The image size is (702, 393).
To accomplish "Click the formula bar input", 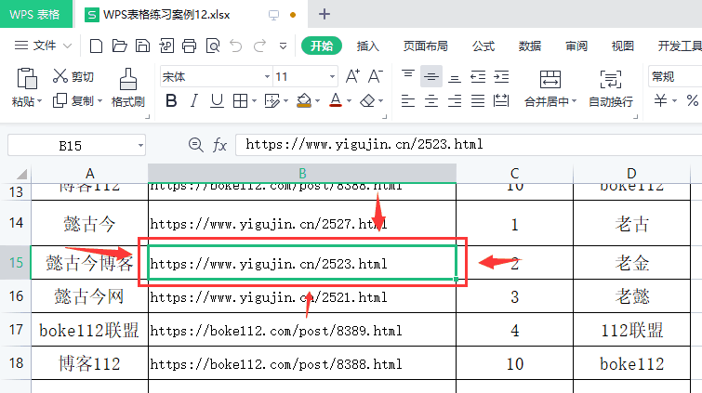I will [x=469, y=145].
